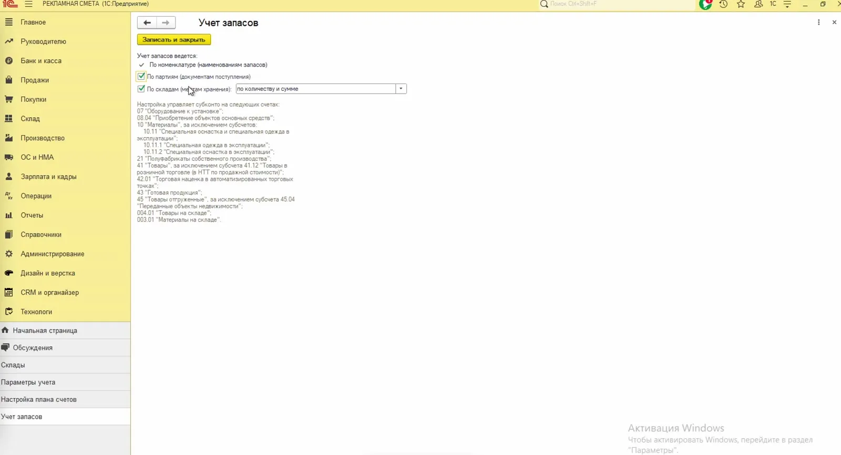Switch to the Склады tab
This screenshot has width=841, height=455.
tap(65, 365)
